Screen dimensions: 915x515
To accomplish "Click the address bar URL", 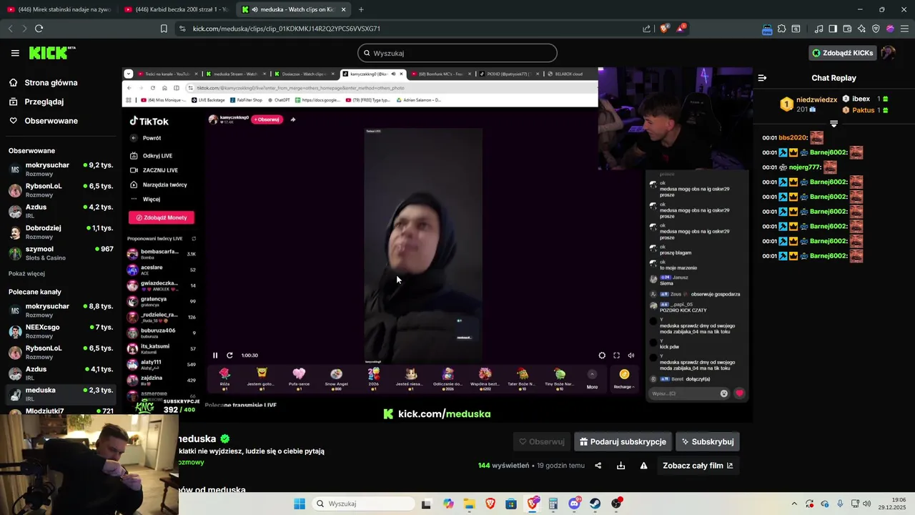I will pos(287,29).
